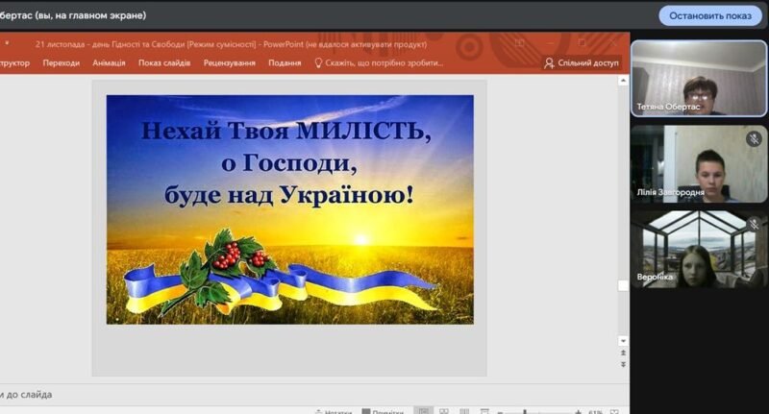Click the slide notes area below slide
The width and height of the screenshot is (769, 414).
pyautogui.click(x=288, y=394)
